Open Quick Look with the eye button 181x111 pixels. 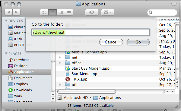[x=92, y=12]
